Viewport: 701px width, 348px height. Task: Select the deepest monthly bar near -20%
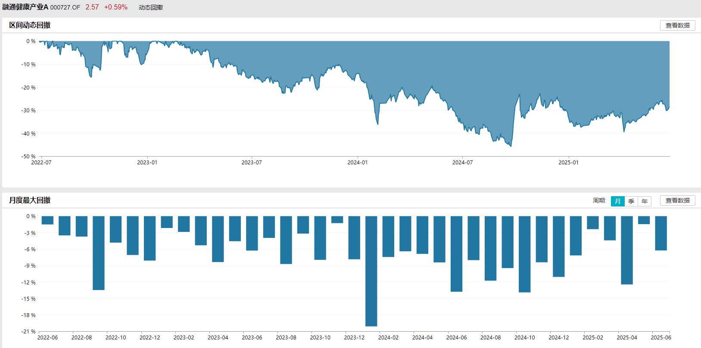click(371, 271)
